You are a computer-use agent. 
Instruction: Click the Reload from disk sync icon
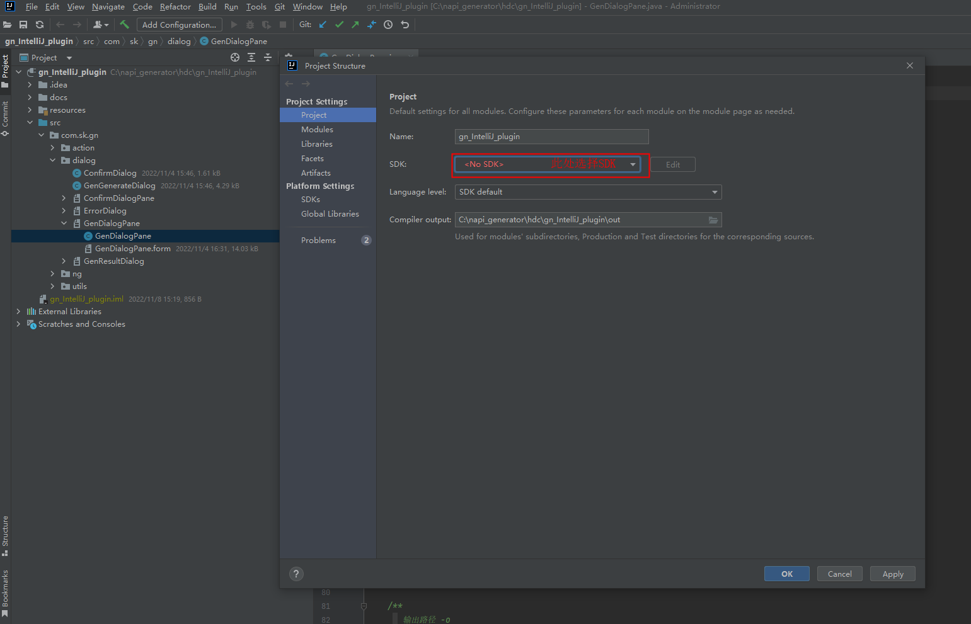(x=40, y=25)
